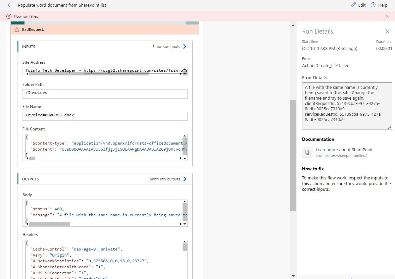395x279 pixels.
Task: Click the Flow run failed error icon
Action: coord(9,16)
